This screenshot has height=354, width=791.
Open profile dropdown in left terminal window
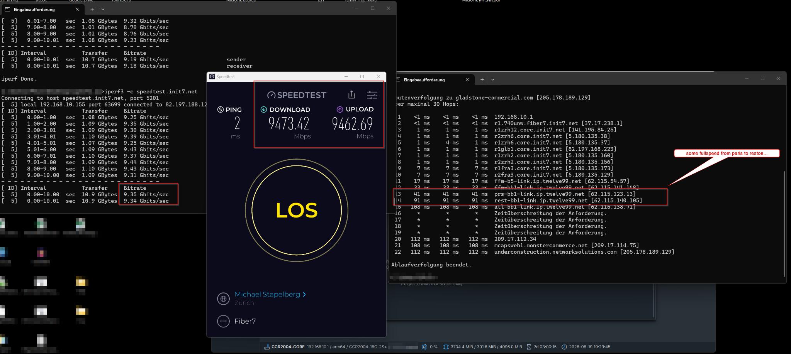[x=103, y=9]
